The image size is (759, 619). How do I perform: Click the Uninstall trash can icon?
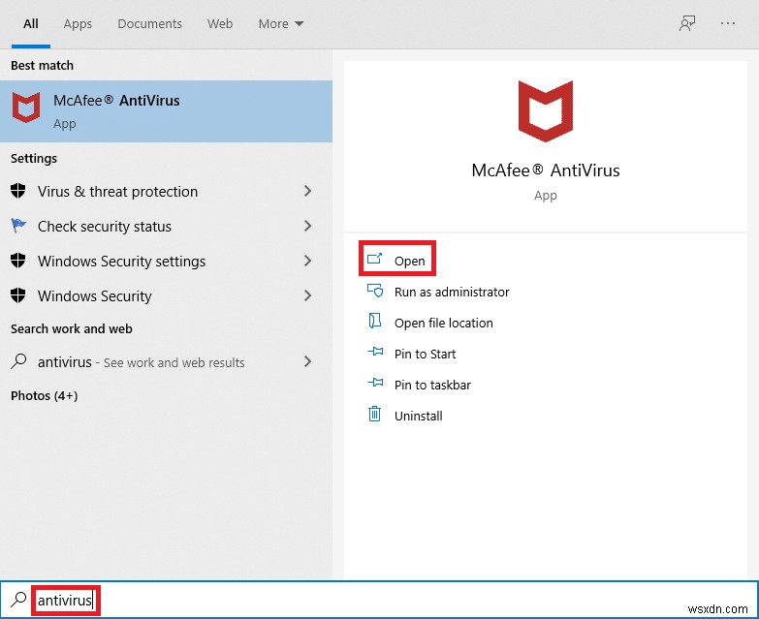[x=375, y=414]
